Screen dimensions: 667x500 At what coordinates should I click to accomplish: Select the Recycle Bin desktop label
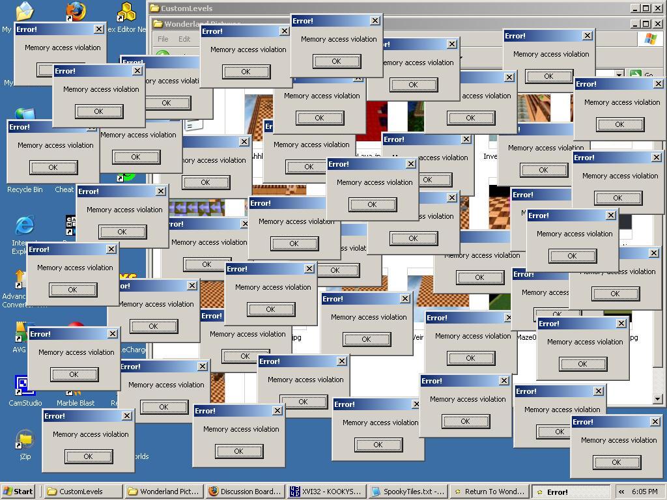click(25, 189)
